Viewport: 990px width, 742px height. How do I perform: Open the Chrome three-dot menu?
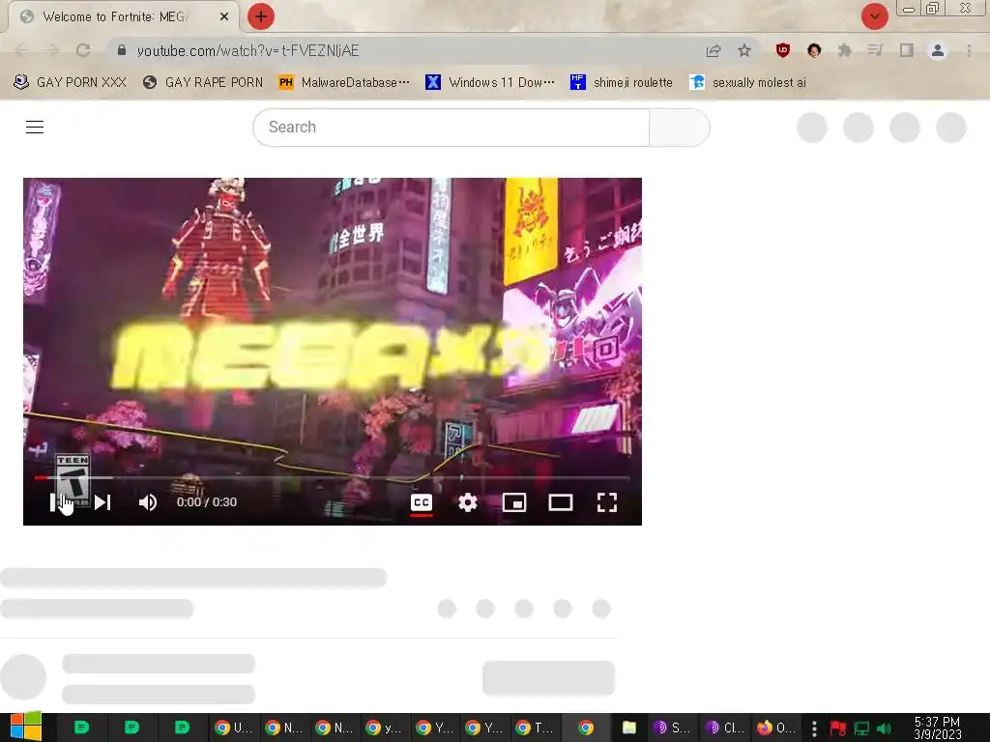pos(969,50)
